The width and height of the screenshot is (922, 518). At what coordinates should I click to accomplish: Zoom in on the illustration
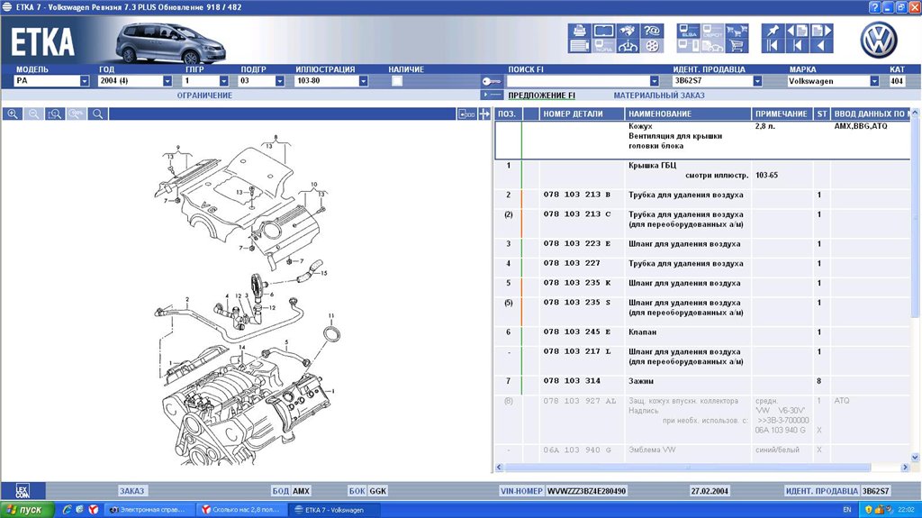pos(13,114)
